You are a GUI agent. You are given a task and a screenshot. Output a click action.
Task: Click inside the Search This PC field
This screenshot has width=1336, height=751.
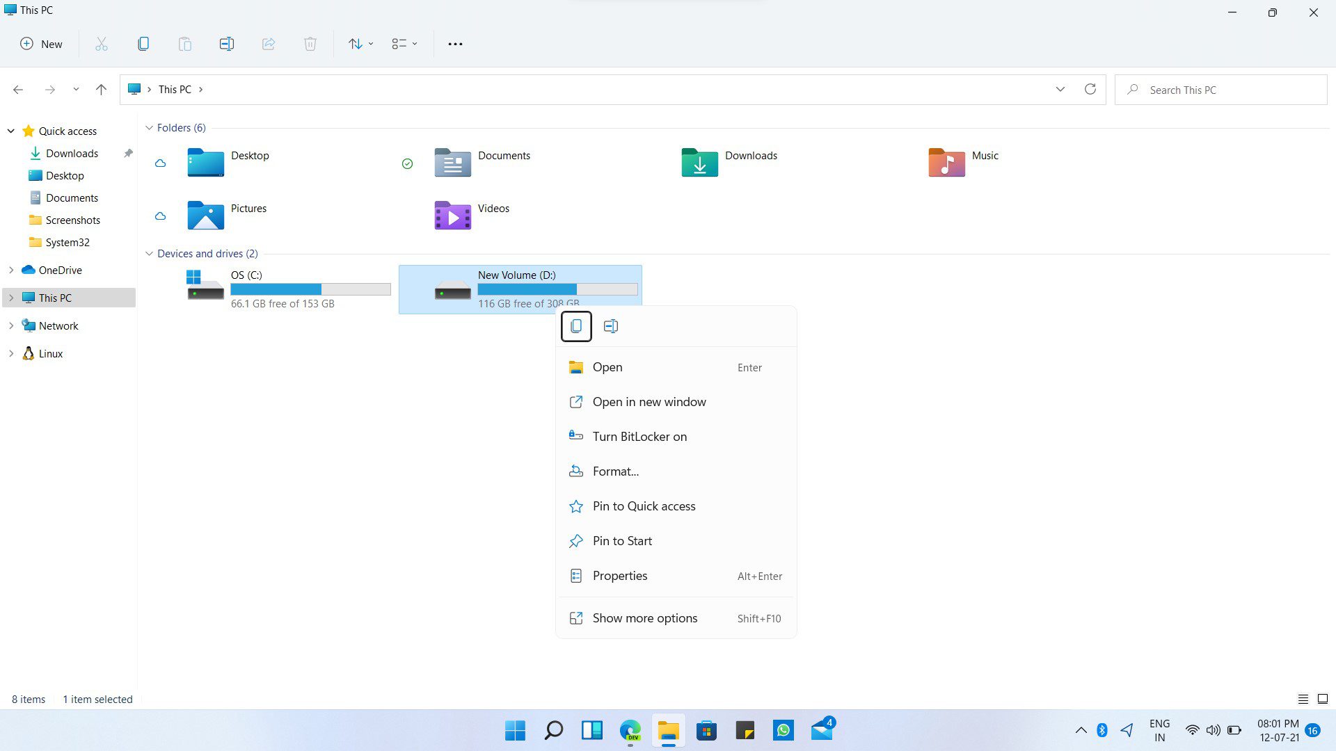[1221, 89]
